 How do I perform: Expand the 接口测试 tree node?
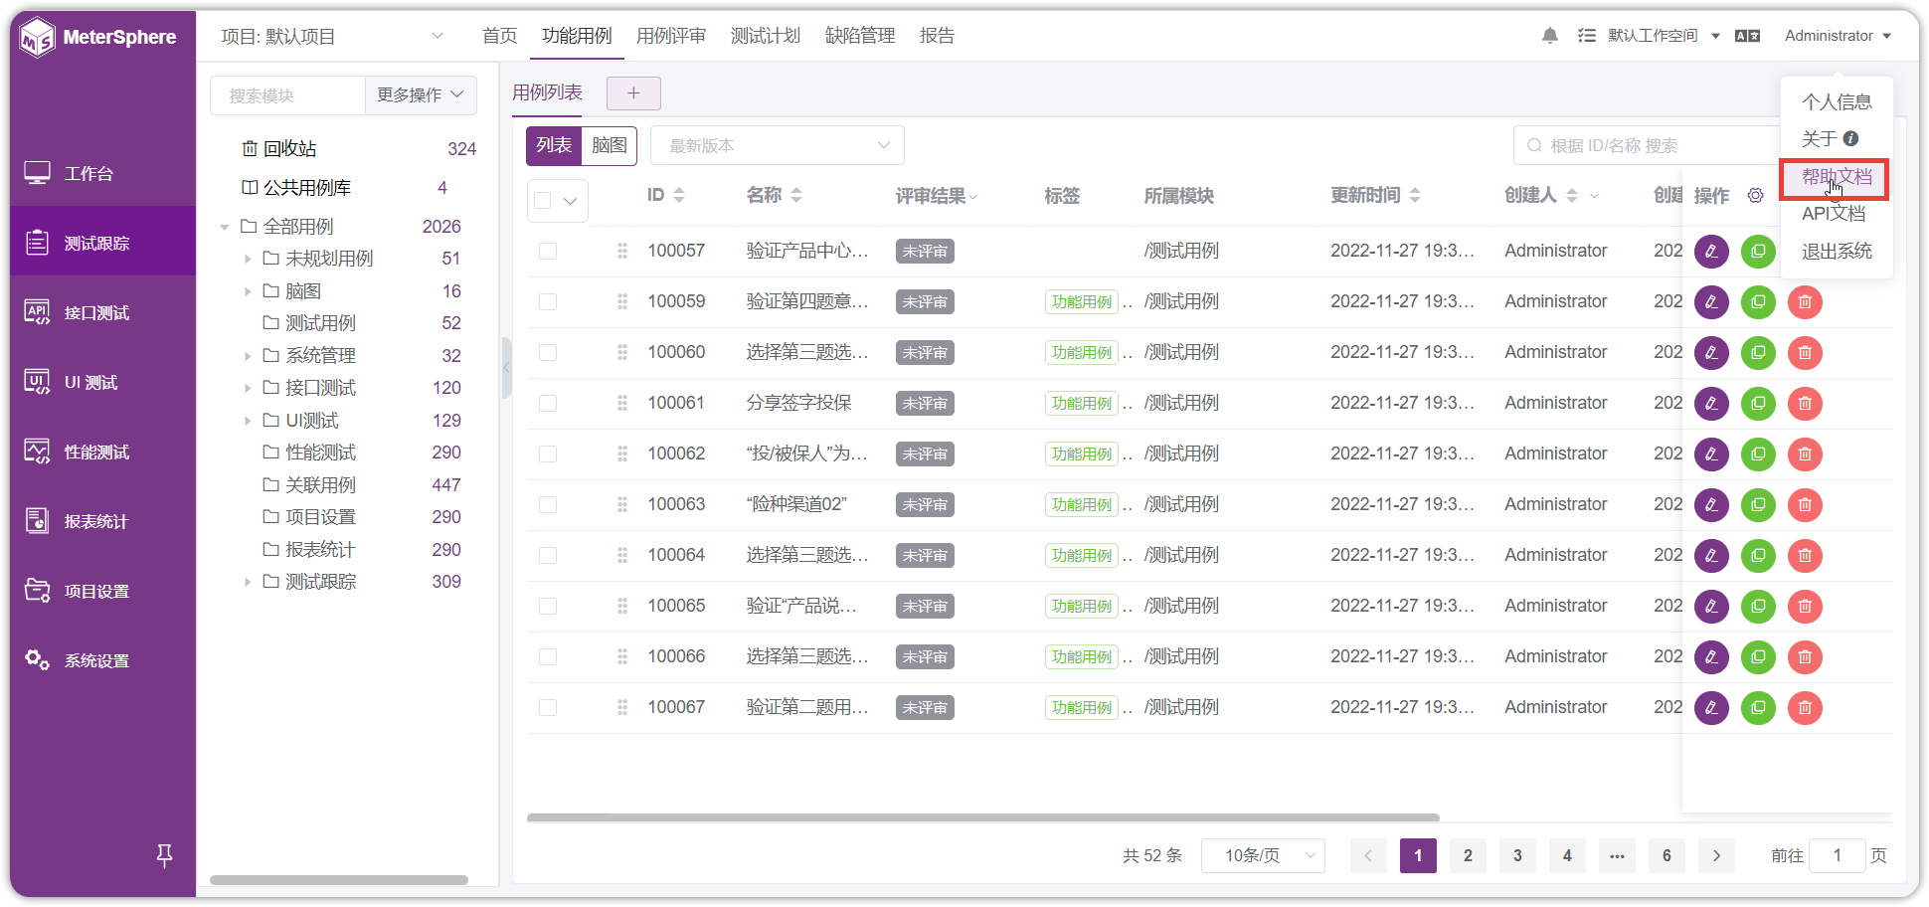point(248,388)
